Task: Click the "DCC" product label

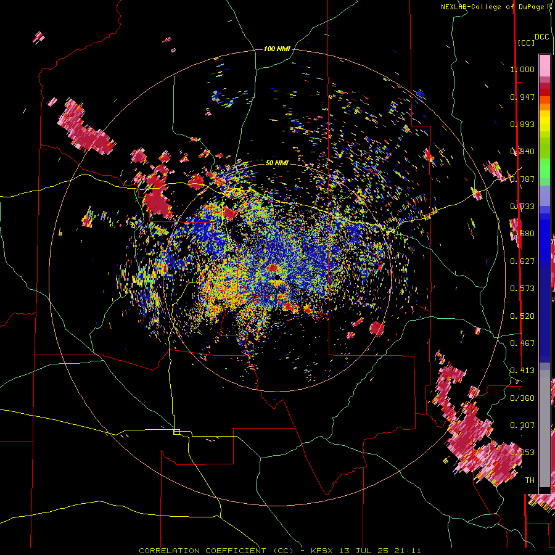Action: click(541, 37)
